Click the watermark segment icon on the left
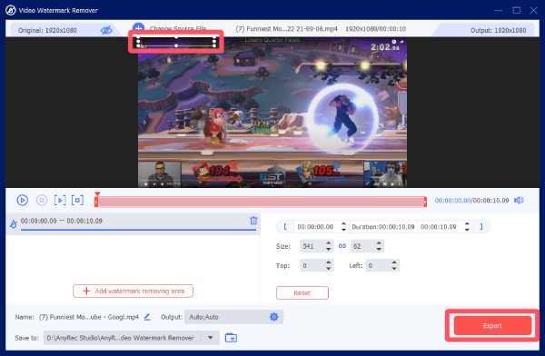Image resolution: width=545 pixels, height=356 pixels. coord(14,224)
